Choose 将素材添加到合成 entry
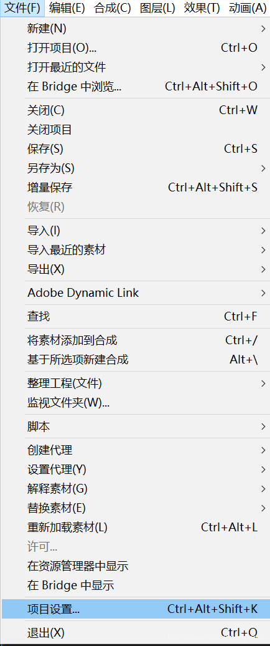 coord(135,340)
